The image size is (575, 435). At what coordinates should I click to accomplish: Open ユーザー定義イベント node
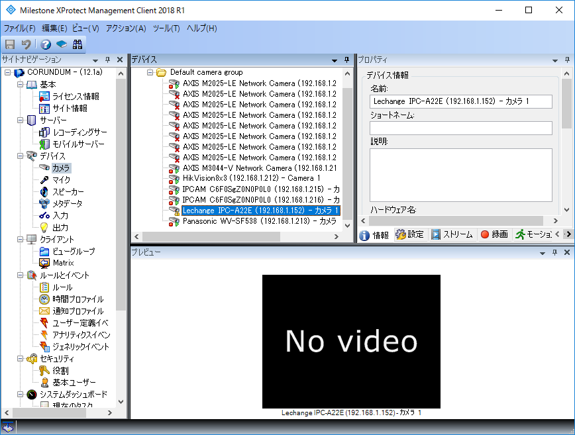[80, 323]
